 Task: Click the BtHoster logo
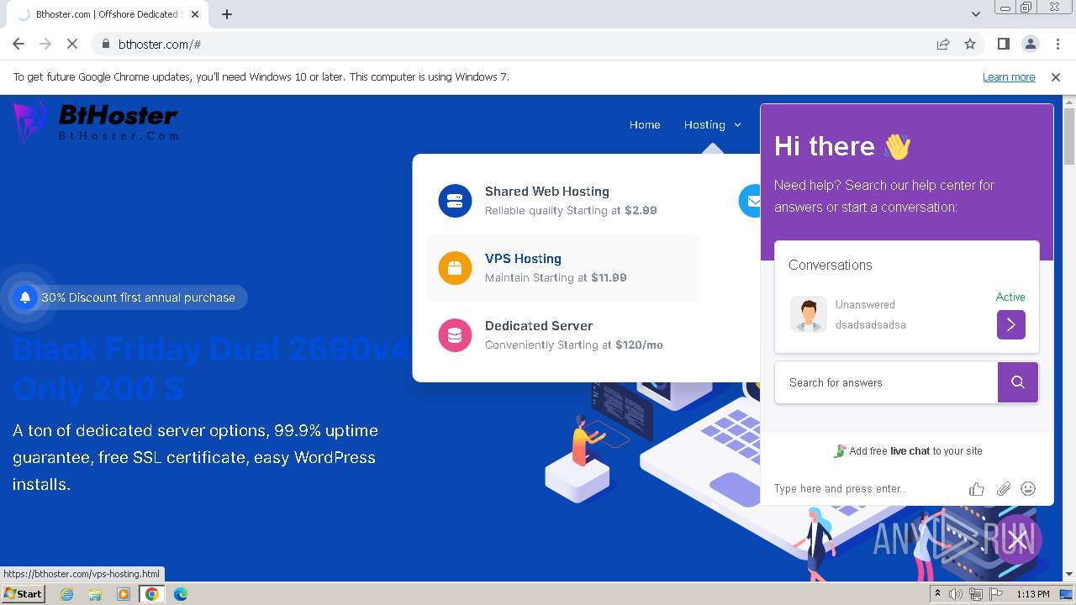[x=96, y=122]
